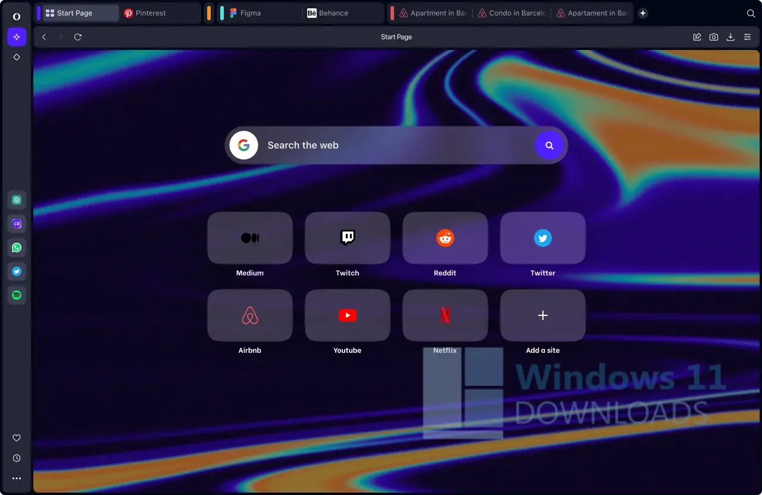
Task: Open Spotify in the sidebar
Action: click(x=17, y=295)
